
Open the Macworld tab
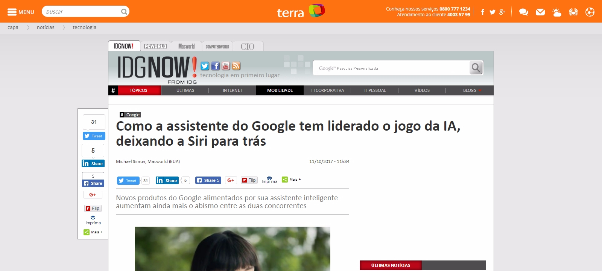(187, 46)
